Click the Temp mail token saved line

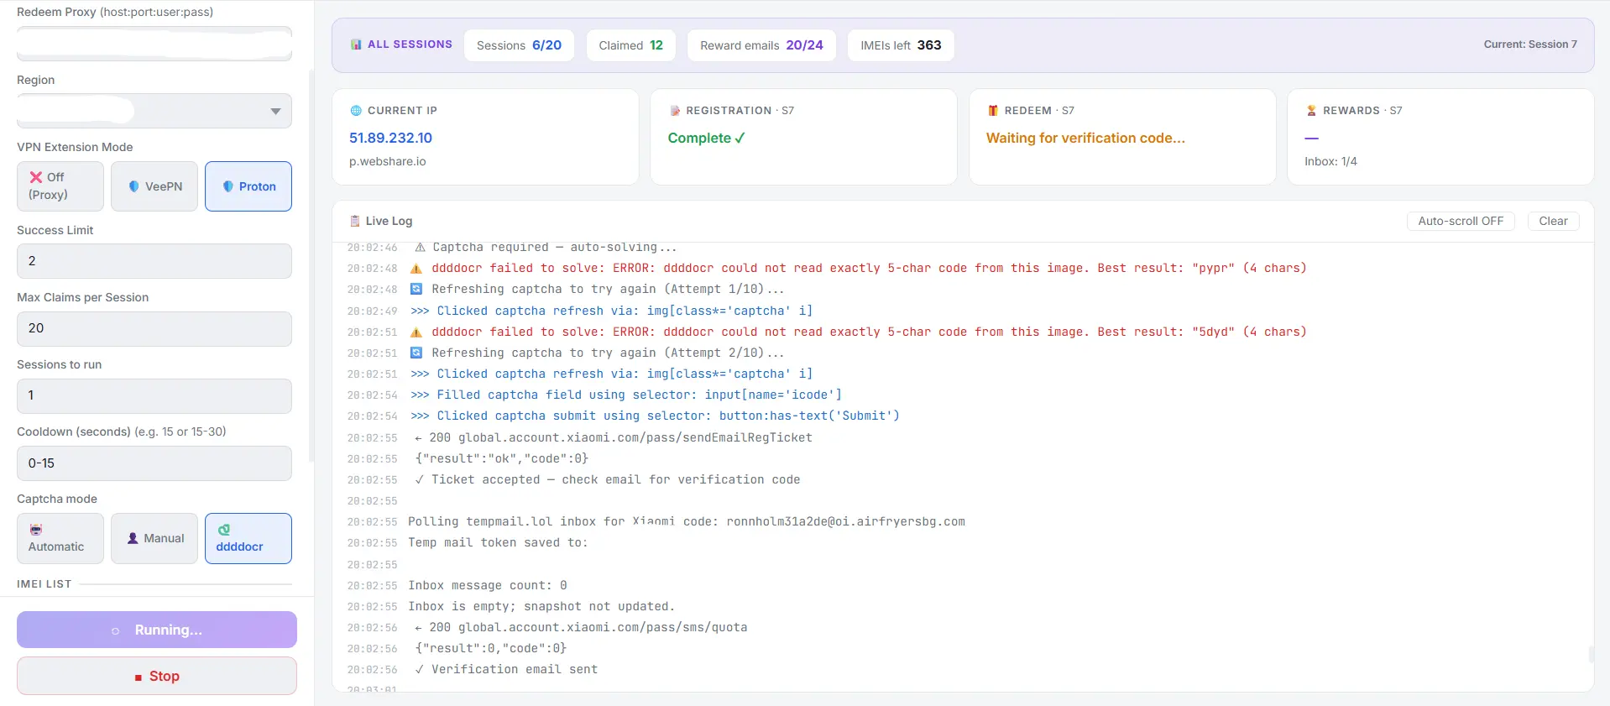[499, 542]
